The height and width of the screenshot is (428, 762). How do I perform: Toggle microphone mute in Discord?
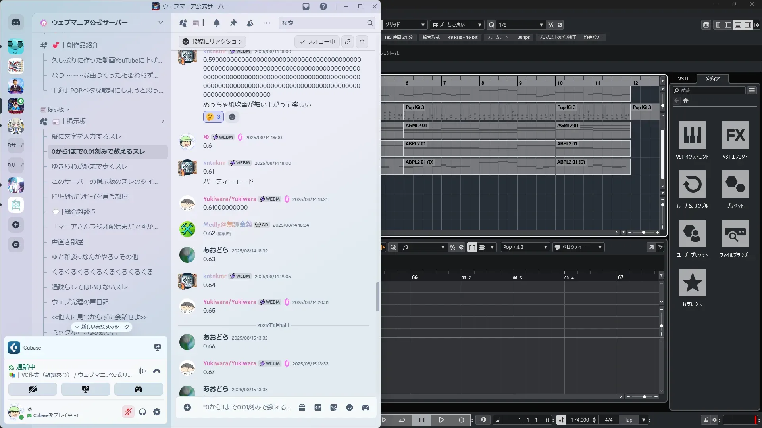click(x=128, y=412)
